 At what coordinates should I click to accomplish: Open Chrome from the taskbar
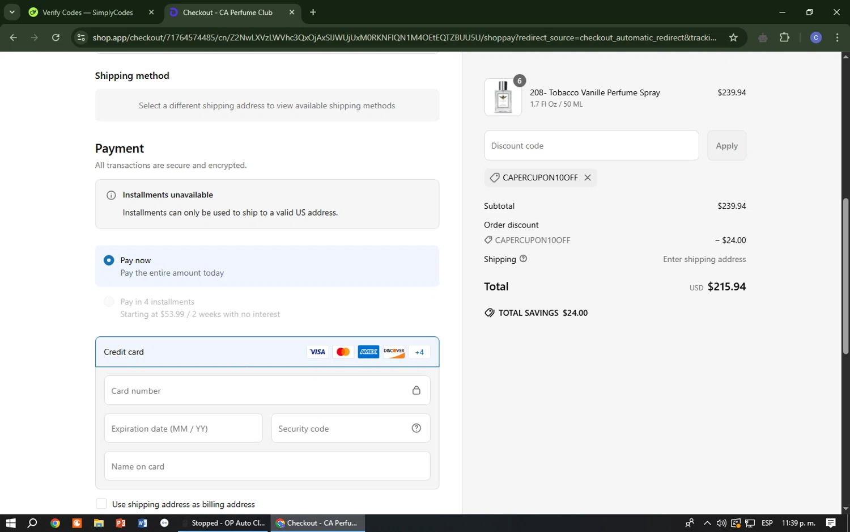tap(55, 523)
